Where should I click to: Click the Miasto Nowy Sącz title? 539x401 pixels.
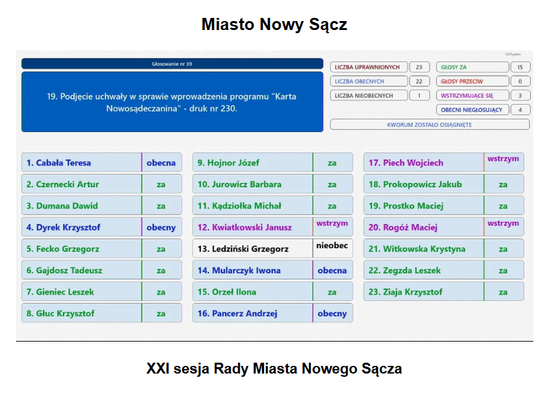274,24
